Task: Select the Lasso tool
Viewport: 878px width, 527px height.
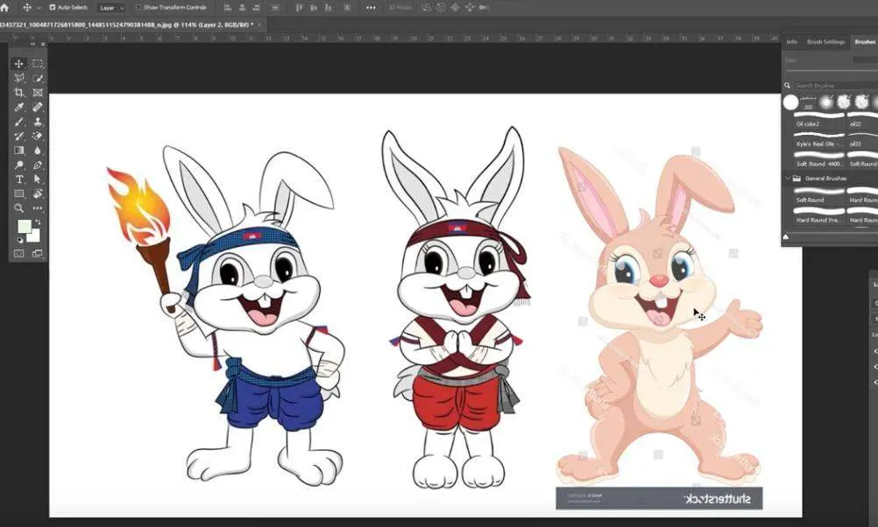Action: 19,78
